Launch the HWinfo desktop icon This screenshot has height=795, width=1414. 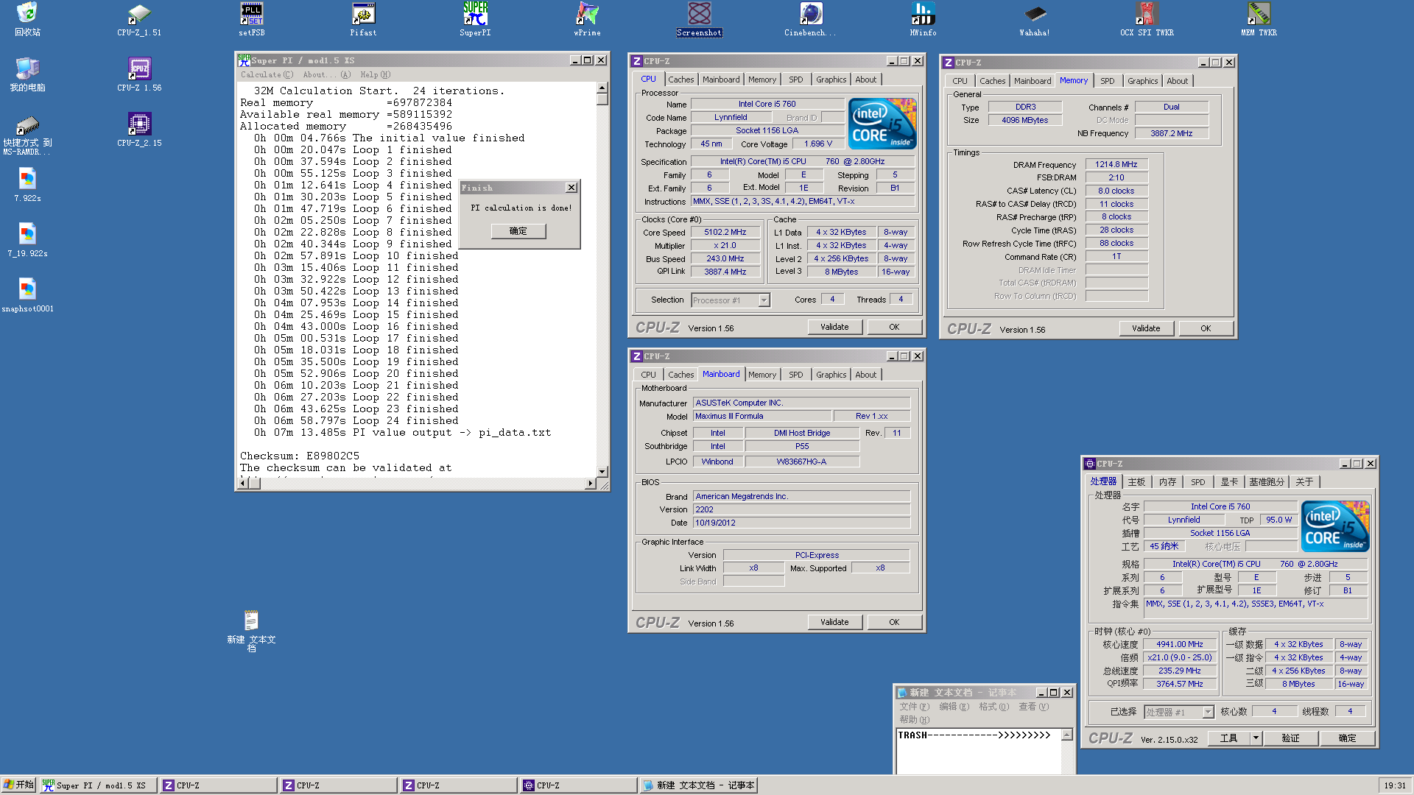923,19
